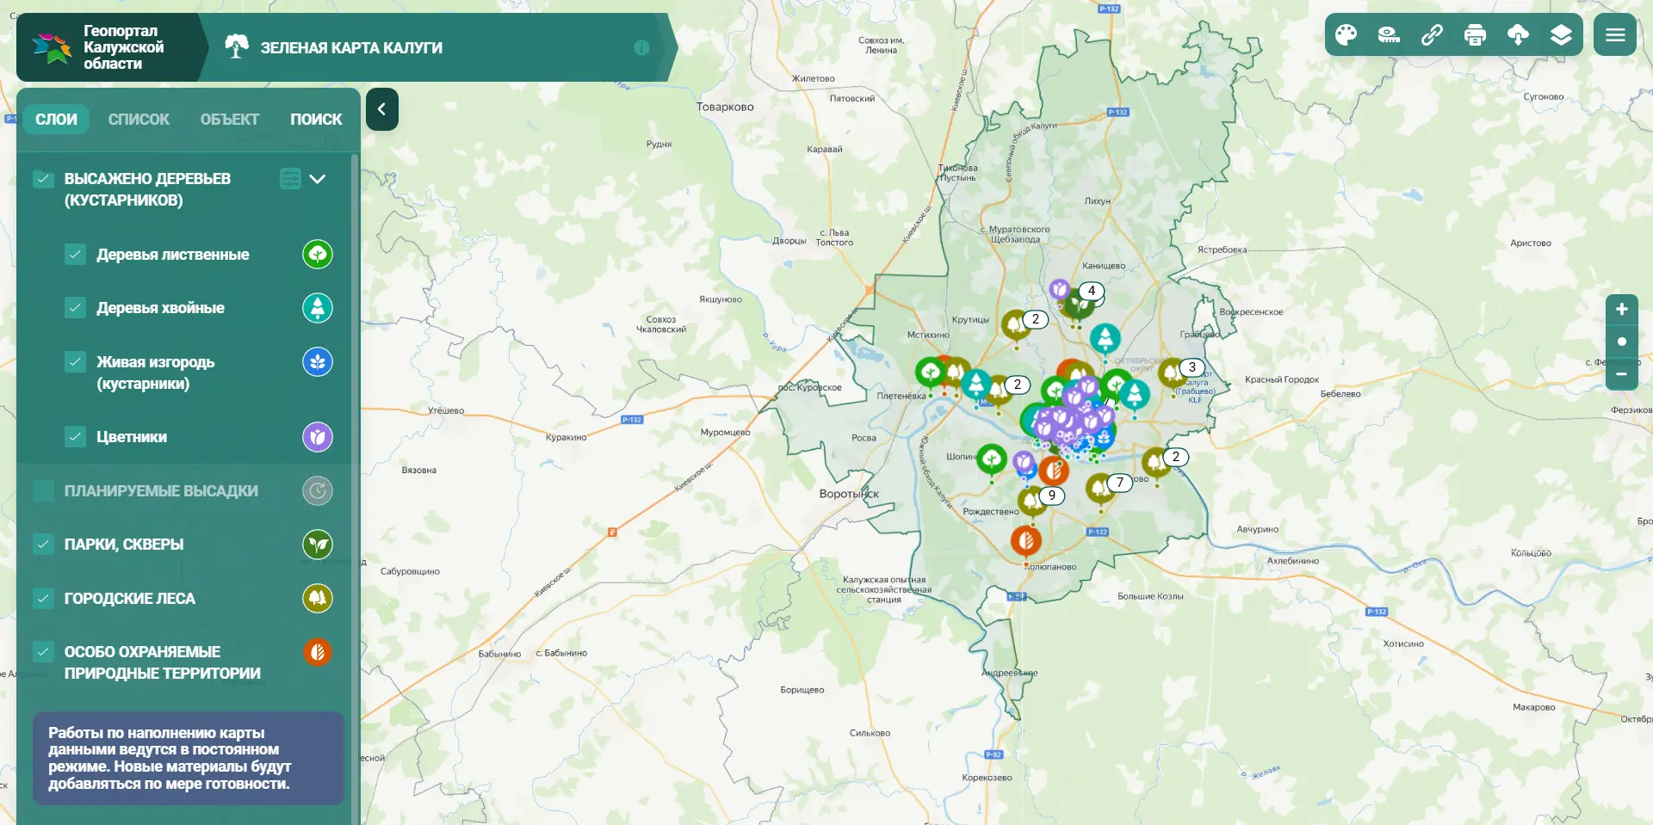Enable the Планируемые высадки checkbox

[x=43, y=491]
